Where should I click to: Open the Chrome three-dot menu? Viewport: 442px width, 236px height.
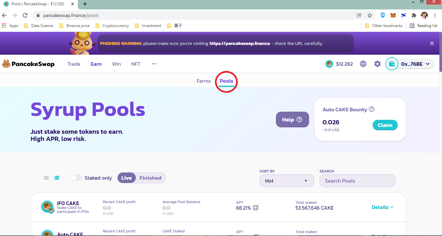coord(435,15)
